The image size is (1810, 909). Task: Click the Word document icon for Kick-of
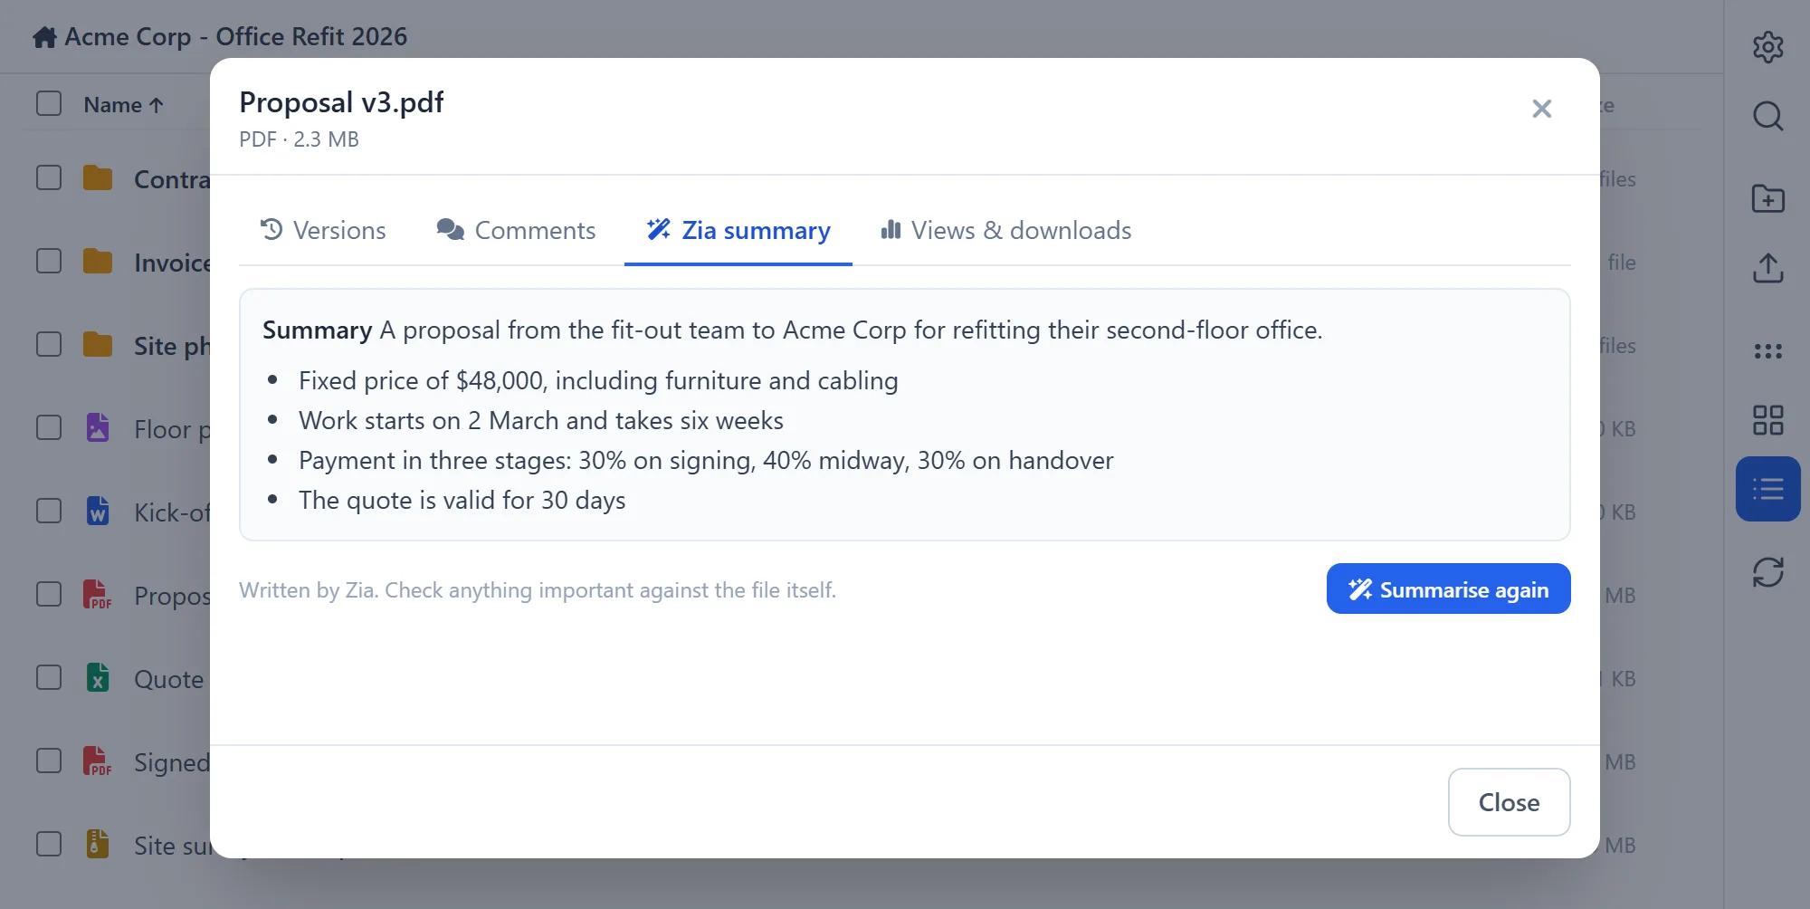coord(98,511)
